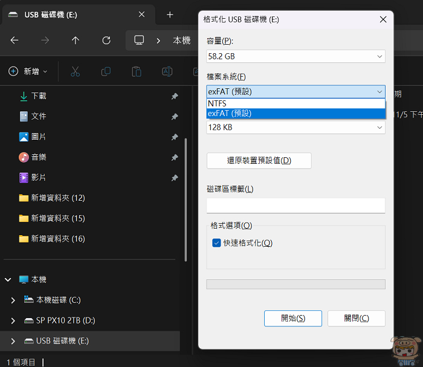Navigate back with the left arrow

tap(15, 40)
